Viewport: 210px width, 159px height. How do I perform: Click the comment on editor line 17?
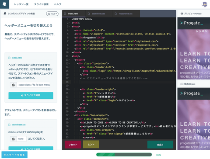click(x=113, y=78)
